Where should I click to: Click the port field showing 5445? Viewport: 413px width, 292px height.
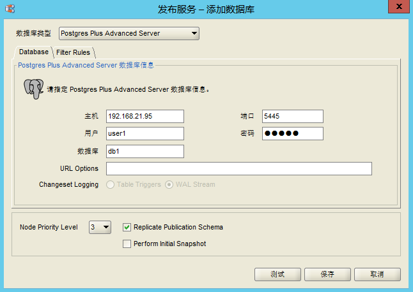coord(293,116)
